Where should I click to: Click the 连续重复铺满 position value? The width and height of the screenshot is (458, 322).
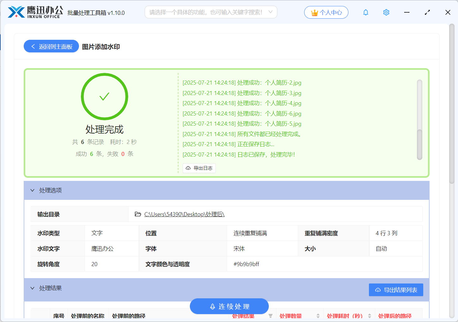coord(250,233)
